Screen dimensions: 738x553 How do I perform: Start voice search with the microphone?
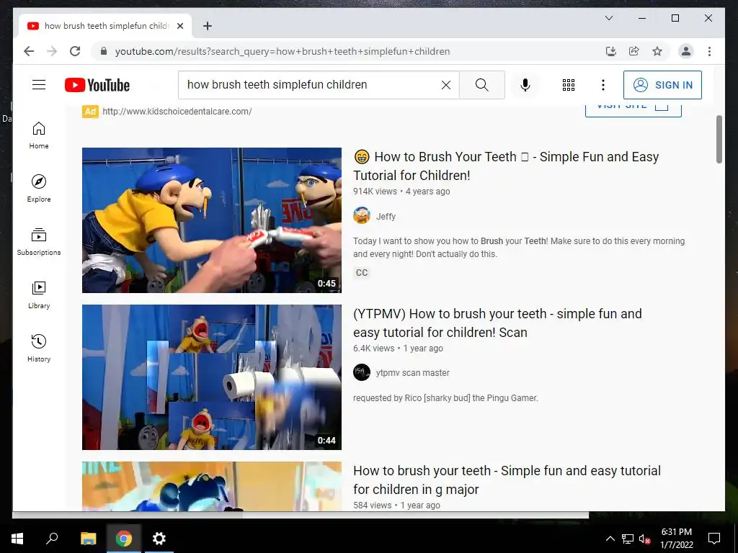click(x=525, y=85)
